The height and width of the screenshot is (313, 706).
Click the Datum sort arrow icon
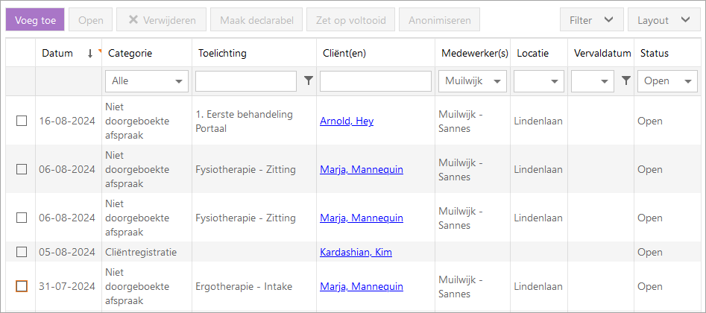coord(90,54)
